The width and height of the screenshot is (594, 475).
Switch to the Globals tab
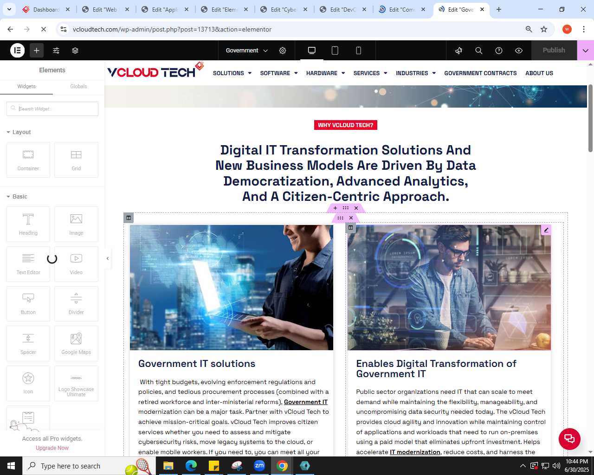(x=78, y=86)
